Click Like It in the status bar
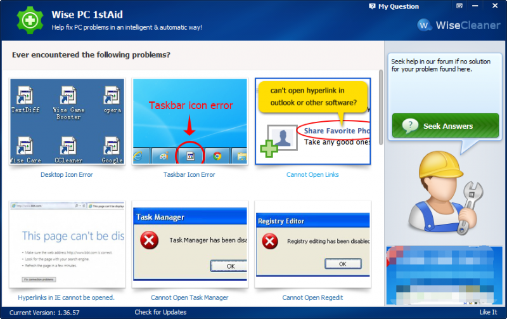Image resolution: width=507 pixels, height=319 pixels. pyautogui.click(x=488, y=312)
